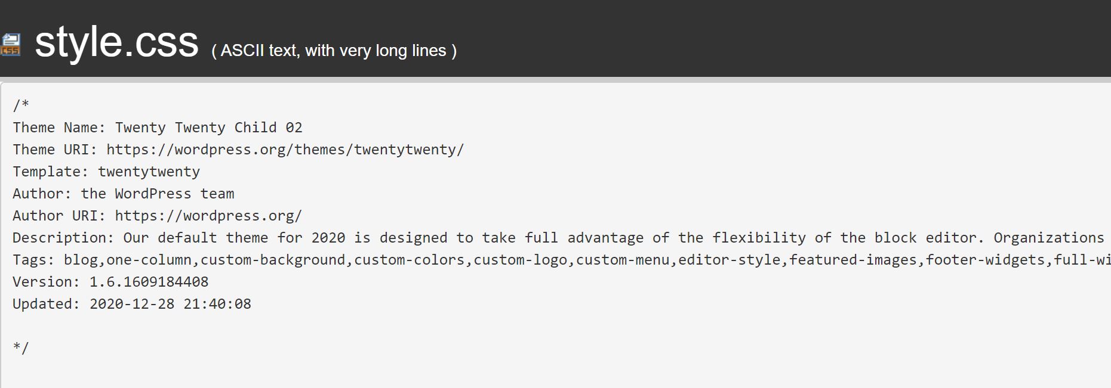Click the CSS file type icon
Screen dimensions: 1111x388
click(x=10, y=45)
